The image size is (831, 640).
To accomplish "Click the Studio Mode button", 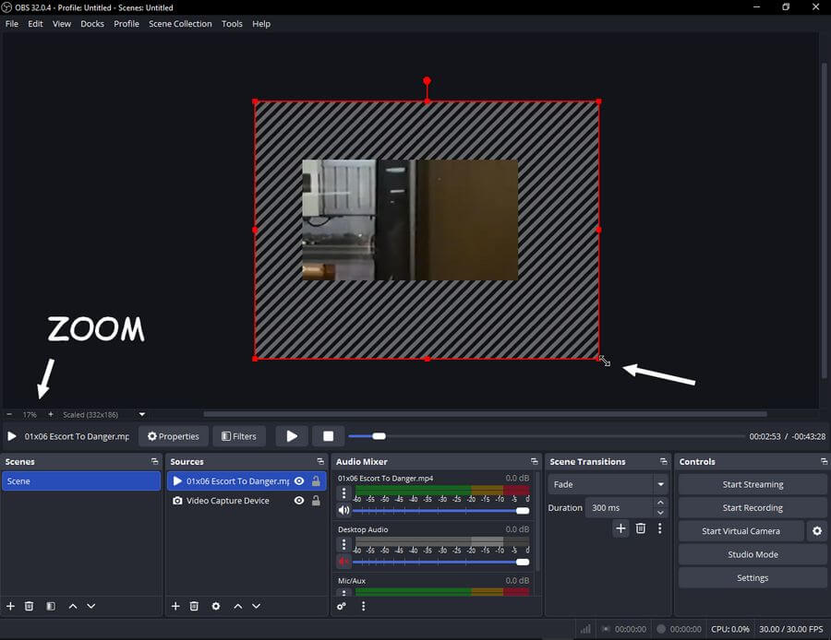I will 753,554.
